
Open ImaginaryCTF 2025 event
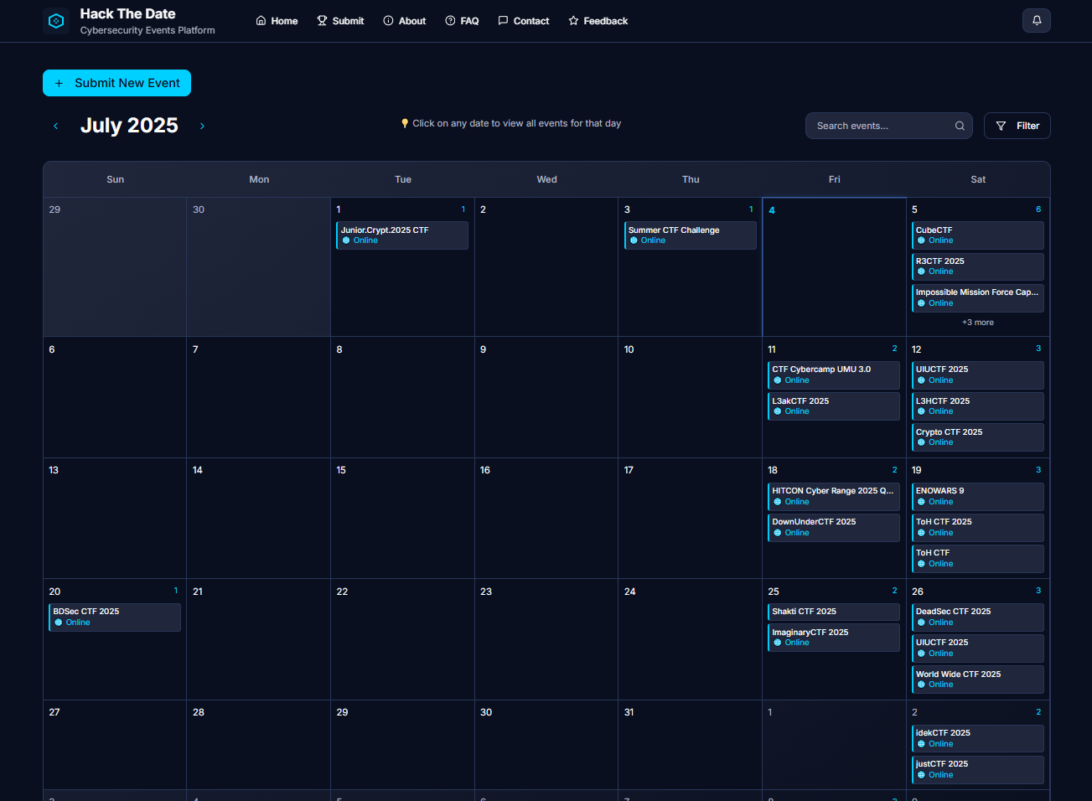(x=834, y=638)
